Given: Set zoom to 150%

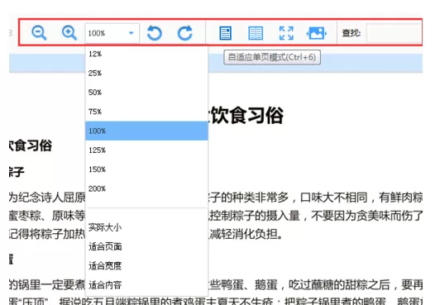Looking at the screenshot, I should coord(146,169).
